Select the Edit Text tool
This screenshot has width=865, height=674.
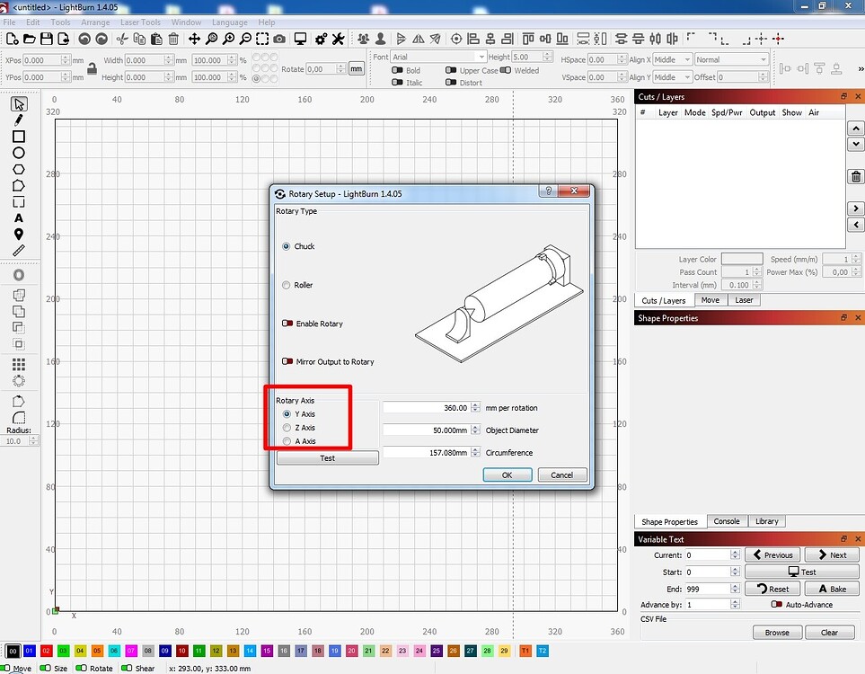coord(19,218)
